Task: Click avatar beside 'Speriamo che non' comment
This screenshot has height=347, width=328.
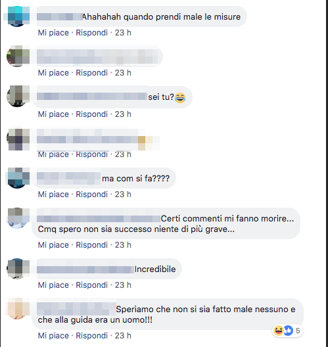Action: click(17, 308)
